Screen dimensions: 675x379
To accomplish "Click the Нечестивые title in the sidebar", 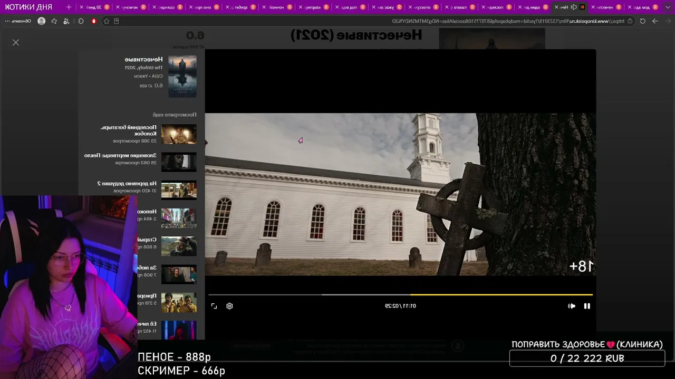I will 143,59.
